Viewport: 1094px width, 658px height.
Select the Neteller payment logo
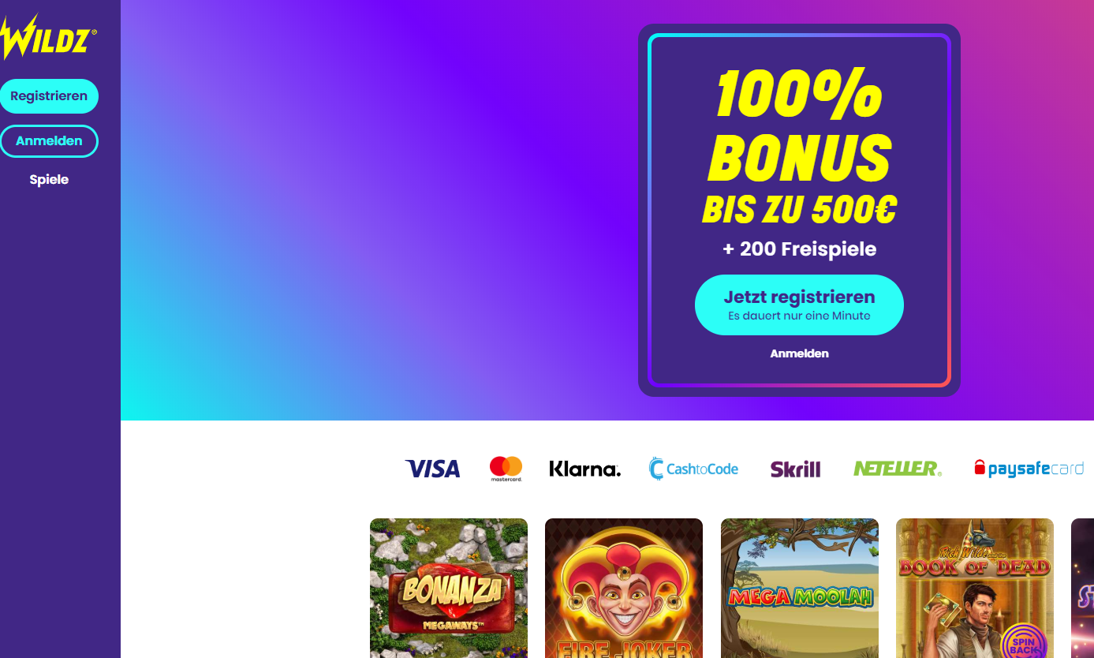(898, 469)
